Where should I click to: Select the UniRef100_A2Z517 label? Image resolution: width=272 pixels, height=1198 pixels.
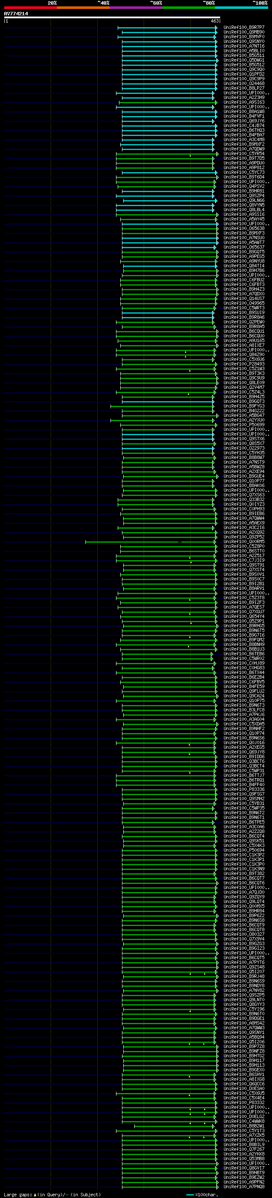[x=244, y=556]
